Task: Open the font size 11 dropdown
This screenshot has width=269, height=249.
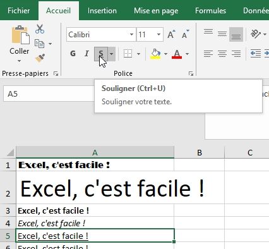Action: point(158,34)
